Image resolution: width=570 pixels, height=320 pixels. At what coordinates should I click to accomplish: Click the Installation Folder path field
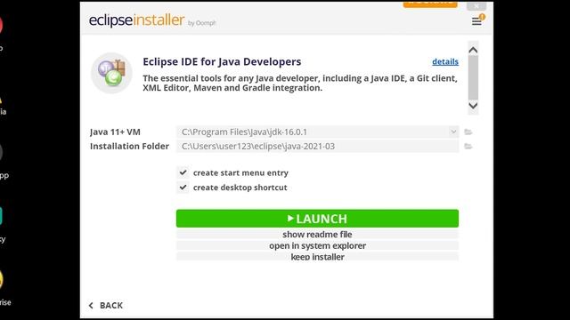317,146
